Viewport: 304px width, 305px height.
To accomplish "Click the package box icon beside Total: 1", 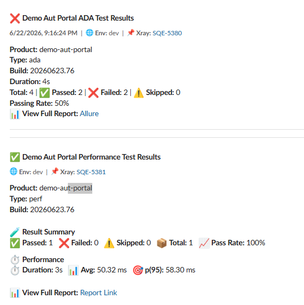I will coord(162,243).
